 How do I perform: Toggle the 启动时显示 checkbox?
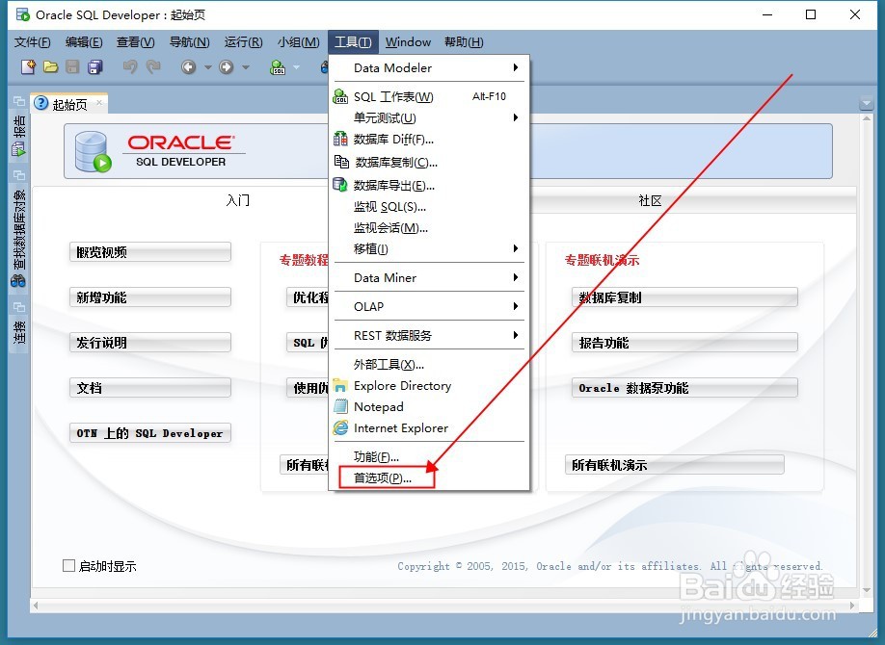(x=68, y=565)
